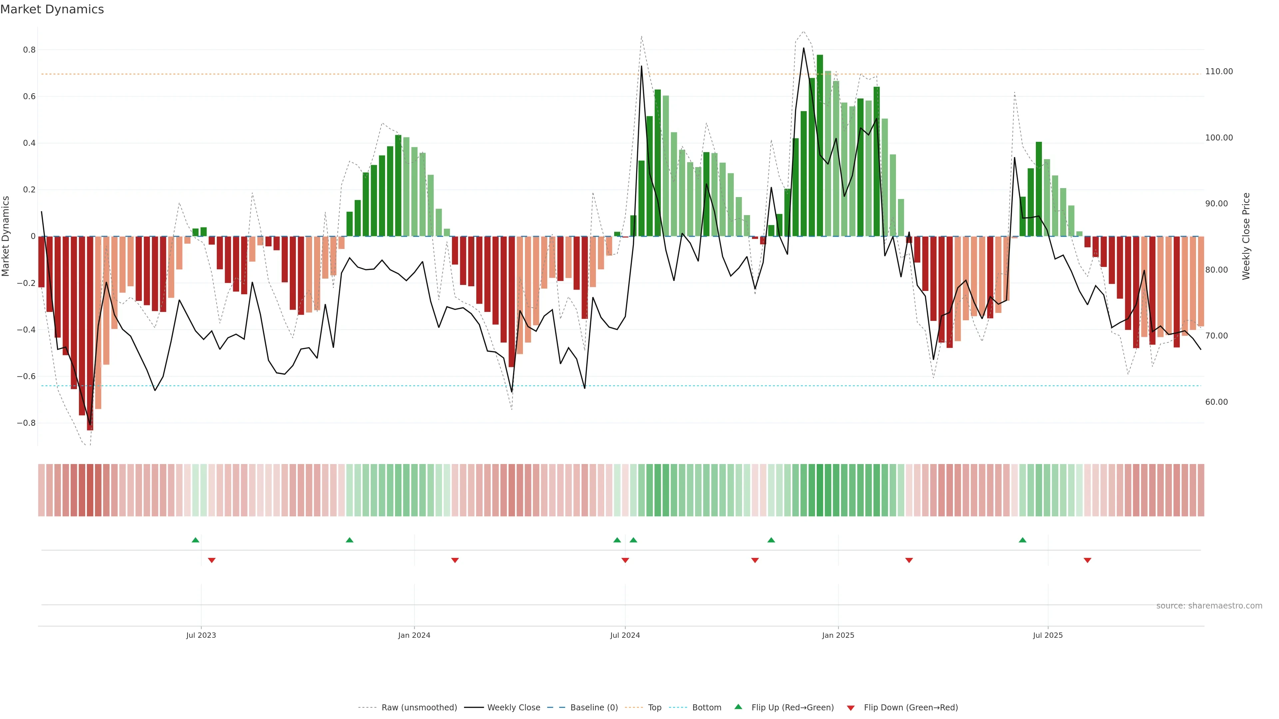The width and height of the screenshot is (1279, 719).
Task: Click the darkest red heat-strip cell at far left
Action: (x=90, y=490)
